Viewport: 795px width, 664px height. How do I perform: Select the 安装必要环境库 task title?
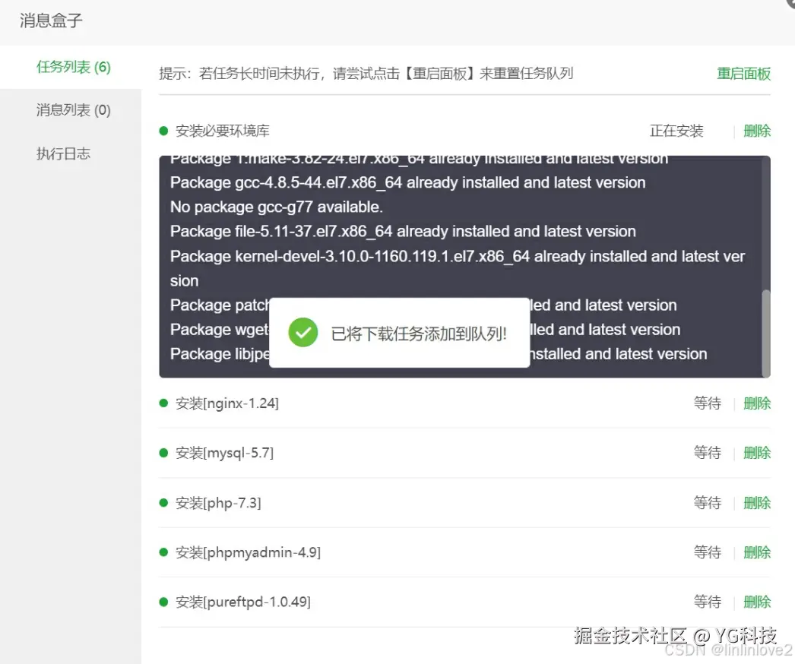pyautogui.click(x=223, y=131)
